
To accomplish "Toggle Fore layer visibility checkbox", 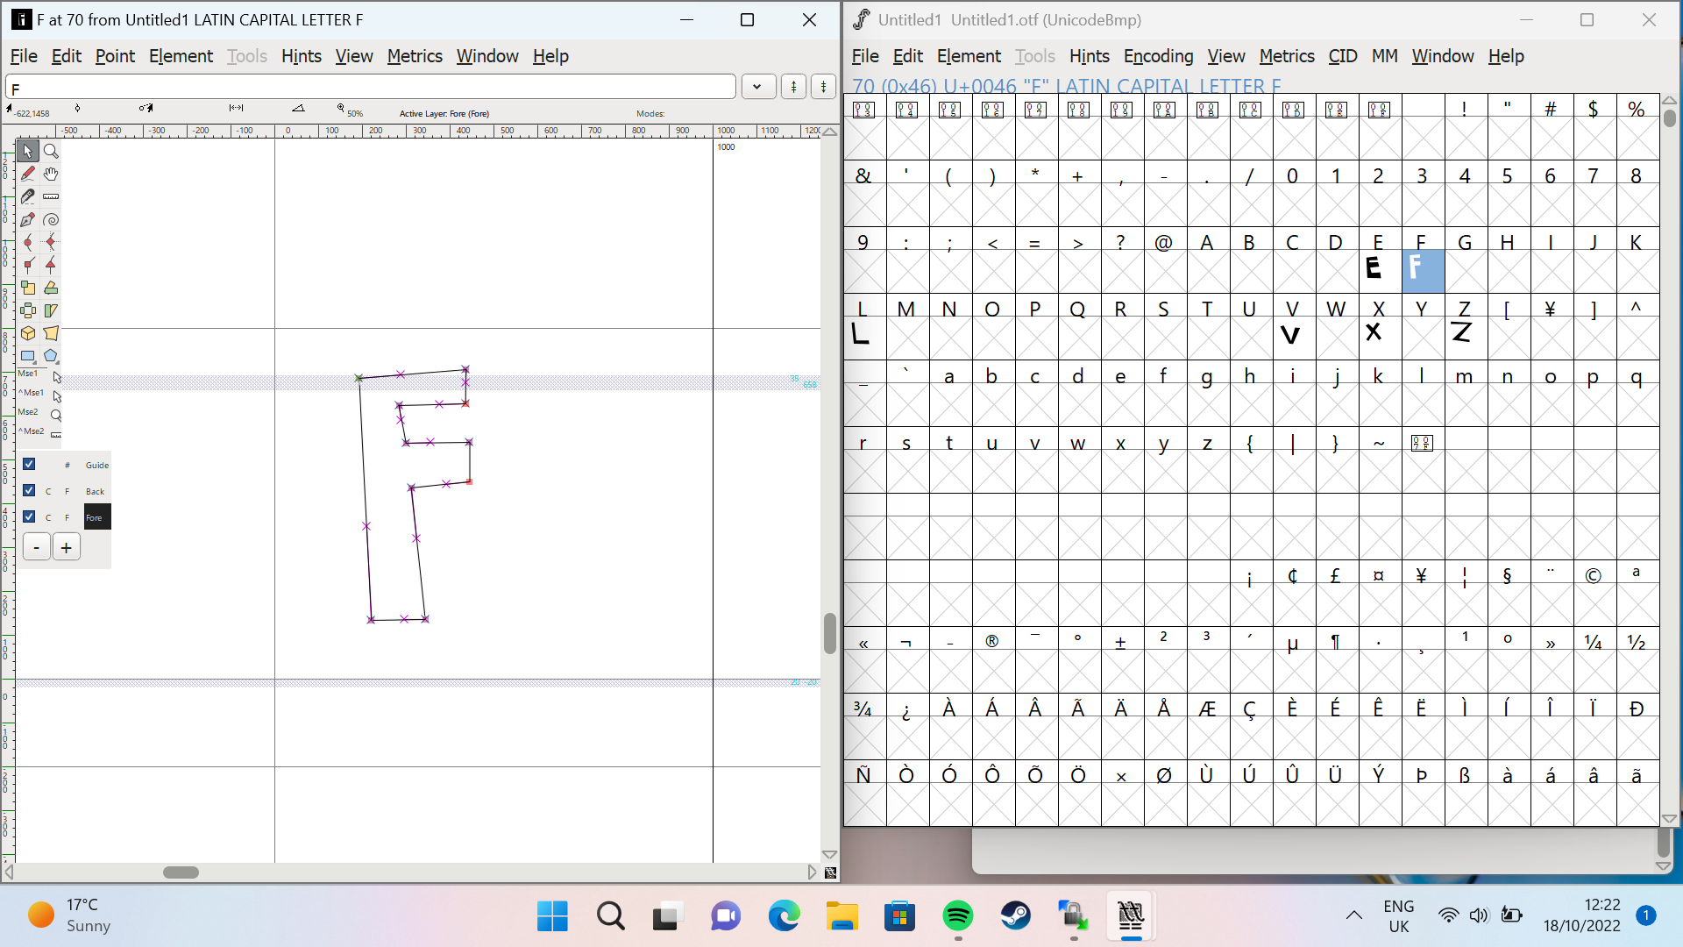I will tap(29, 516).
